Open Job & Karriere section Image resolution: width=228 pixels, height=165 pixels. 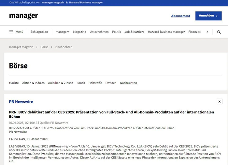pos(134,32)
